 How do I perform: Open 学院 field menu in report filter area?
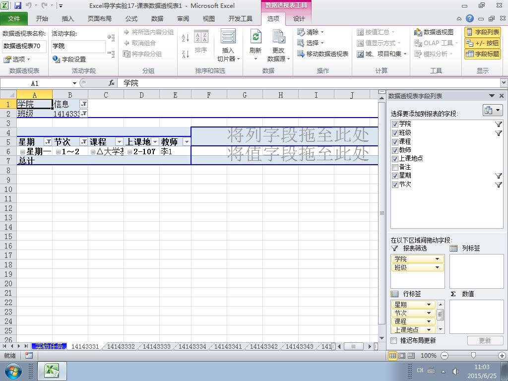click(x=437, y=259)
